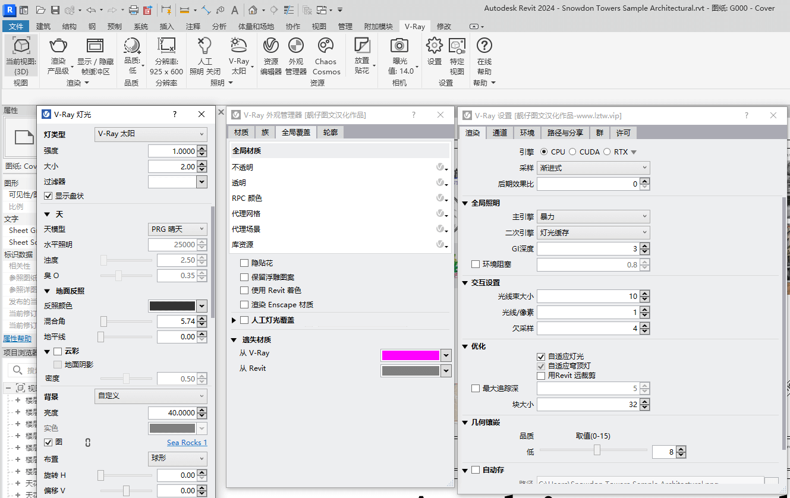Open the 建筑 ribbon tab
790x498 pixels.
pos(43,26)
